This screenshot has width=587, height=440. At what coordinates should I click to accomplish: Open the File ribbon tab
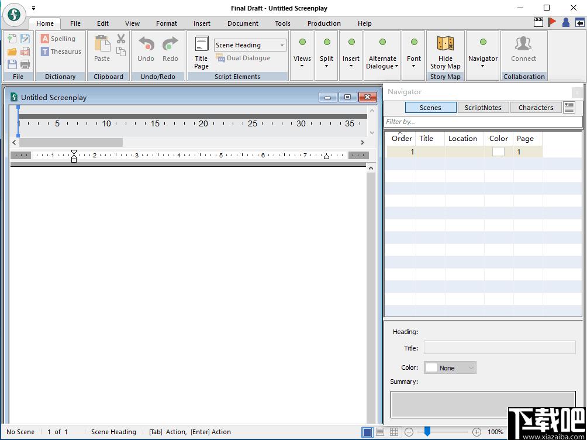click(x=75, y=23)
